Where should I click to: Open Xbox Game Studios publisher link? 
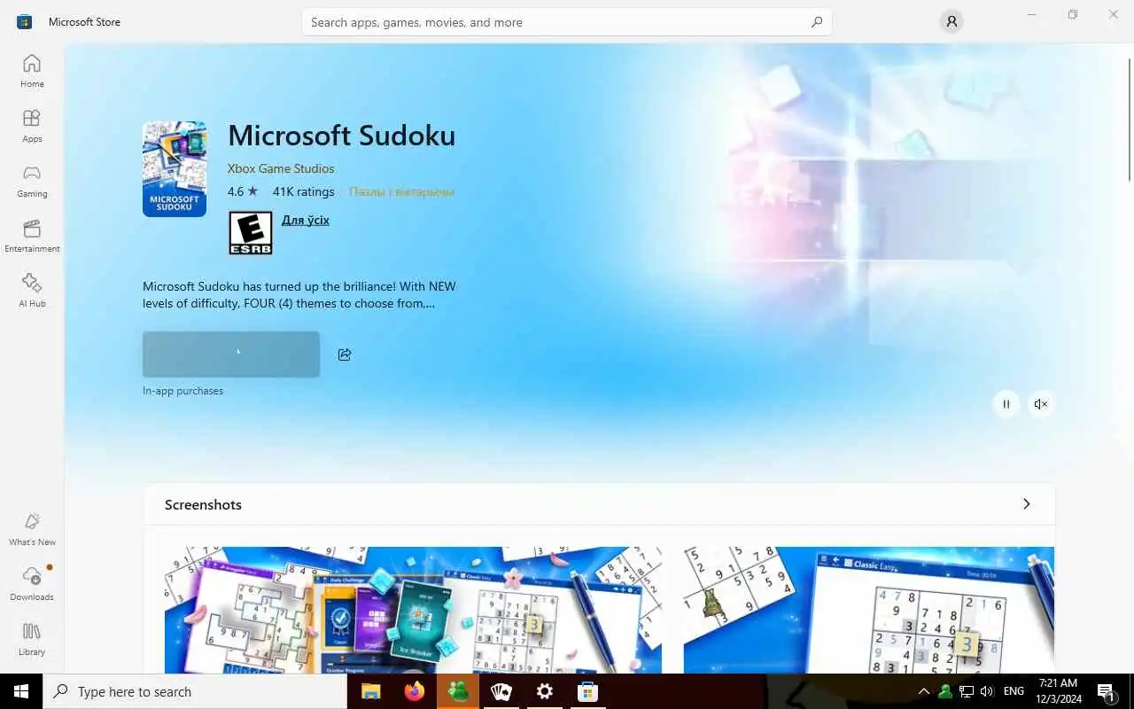[x=281, y=168]
